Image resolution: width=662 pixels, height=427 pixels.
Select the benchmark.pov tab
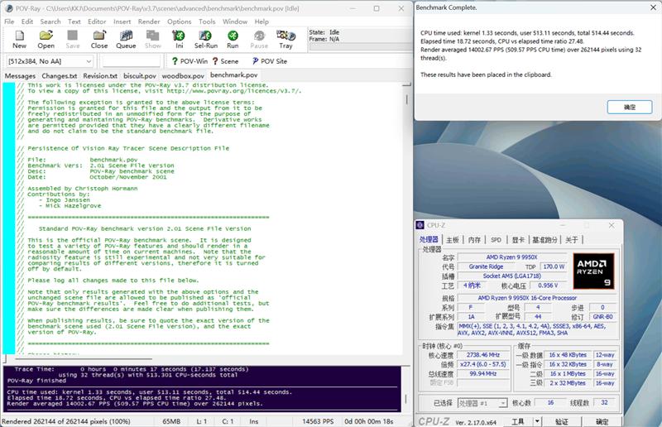[x=234, y=75]
